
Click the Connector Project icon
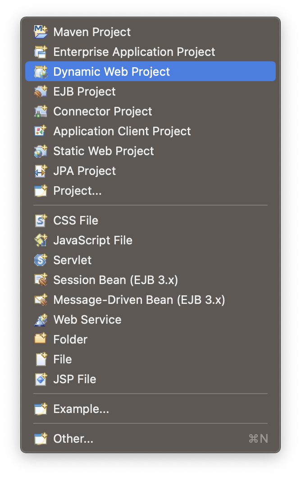(41, 111)
